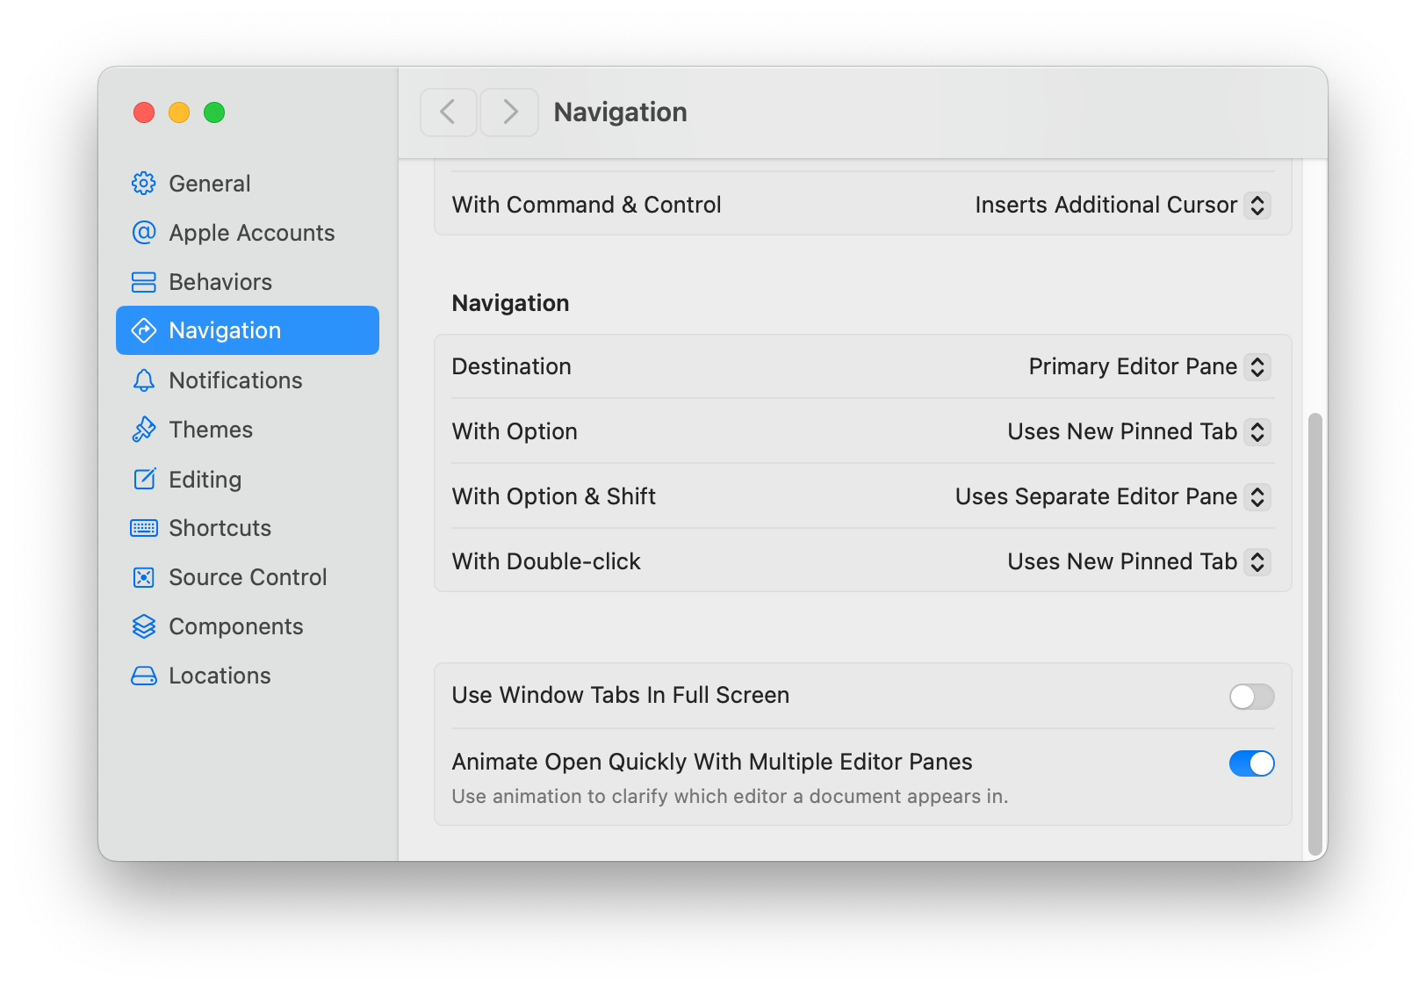The width and height of the screenshot is (1426, 991).
Task: Switch to the Themes pane
Action: pos(248,430)
